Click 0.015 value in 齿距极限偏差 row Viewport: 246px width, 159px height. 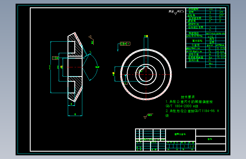tap(222, 57)
